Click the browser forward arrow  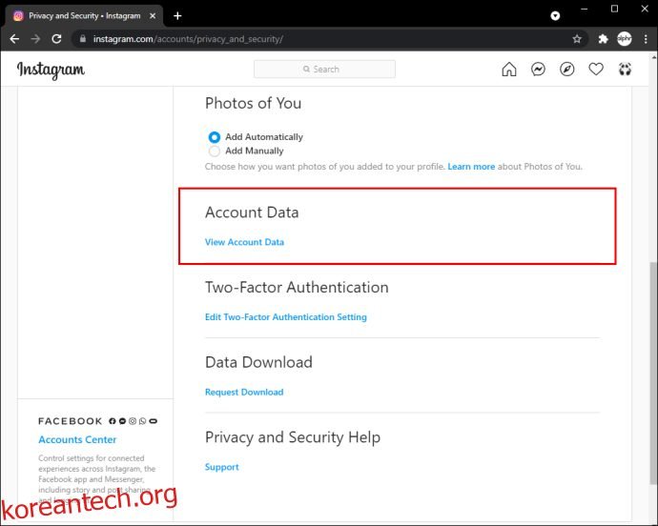35,39
